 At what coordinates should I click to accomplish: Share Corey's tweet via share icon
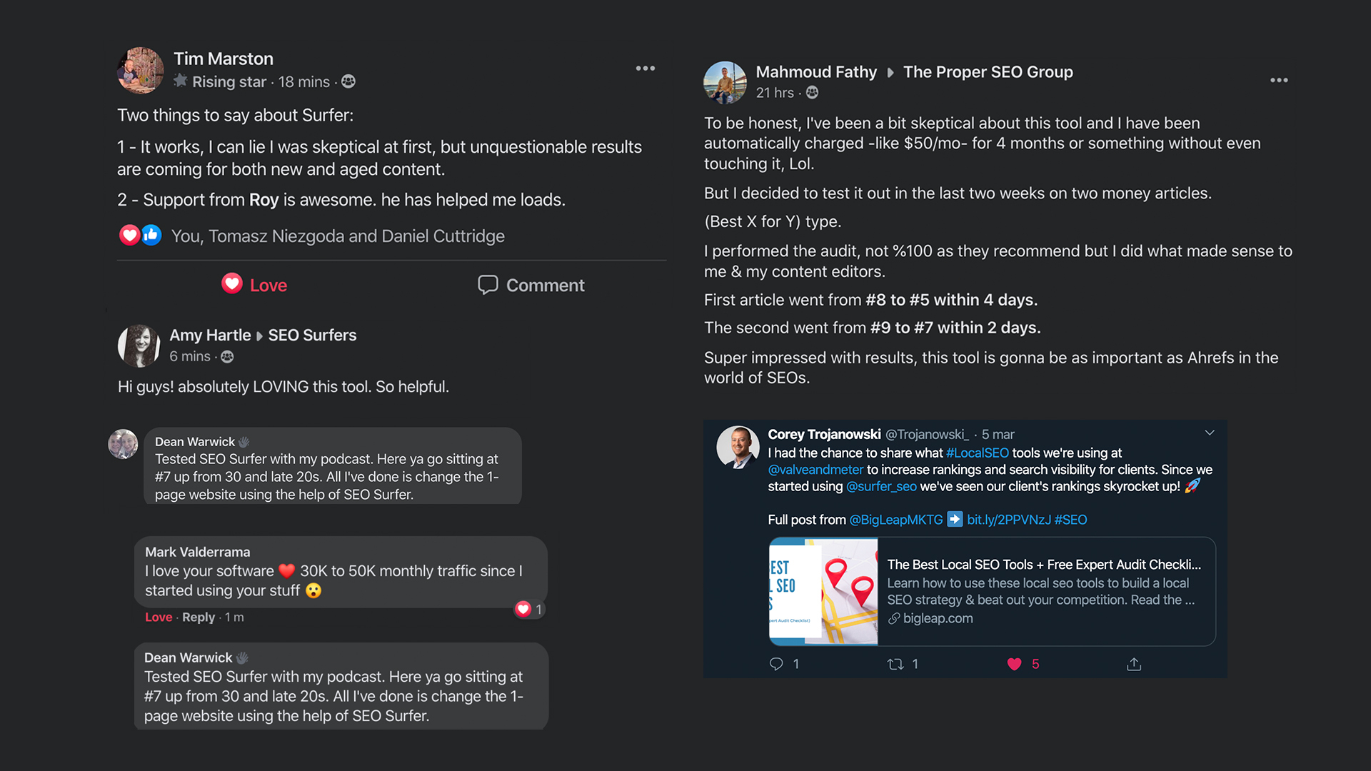click(x=1134, y=664)
